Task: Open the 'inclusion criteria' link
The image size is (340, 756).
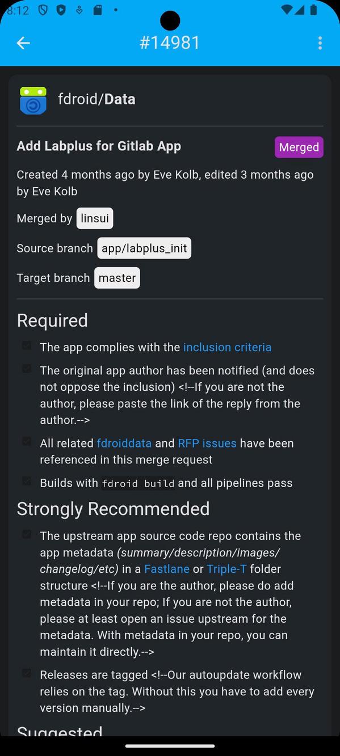Action: point(227,347)
